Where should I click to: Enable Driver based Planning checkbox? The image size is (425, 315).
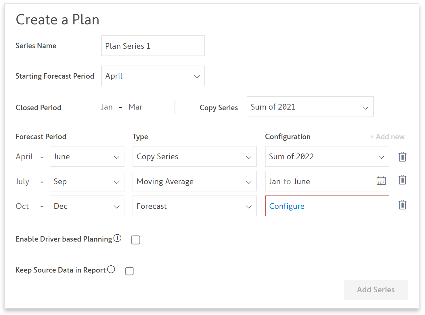pyautogui.click(x=136, y=240)
